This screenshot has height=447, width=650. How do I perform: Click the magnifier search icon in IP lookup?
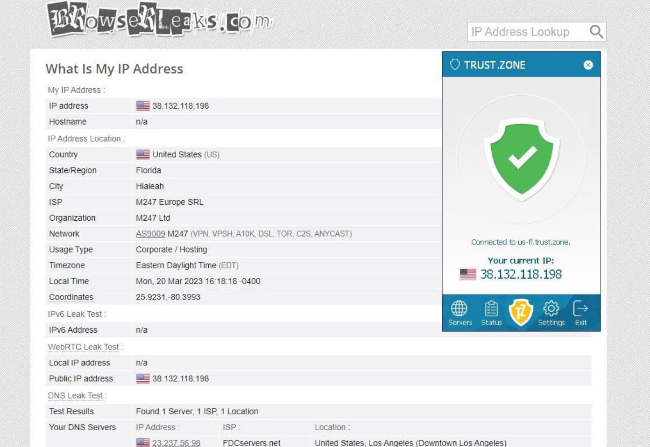click(596, 32)
